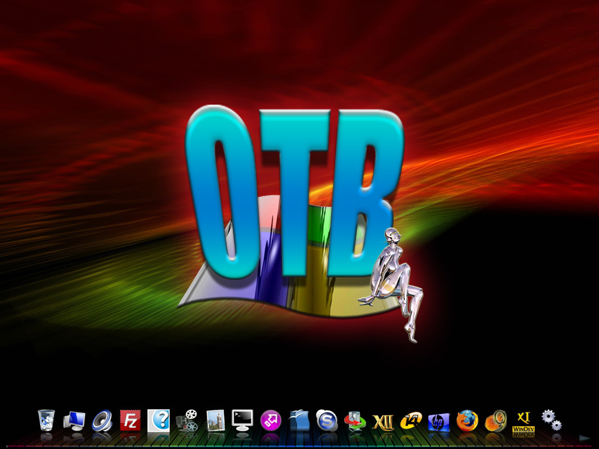Launch FileZilla from the dock
The image size is (599, 449).
[130, 420]
